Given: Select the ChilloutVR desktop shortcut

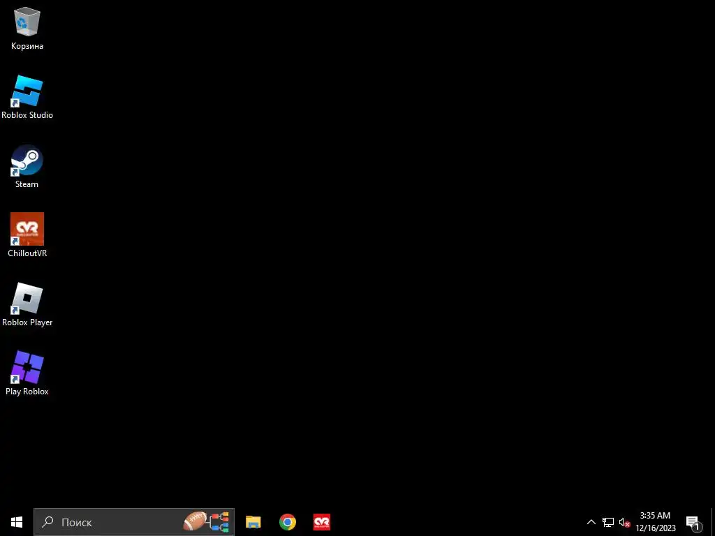Looking at the screenshot, I should coord(27,235).
